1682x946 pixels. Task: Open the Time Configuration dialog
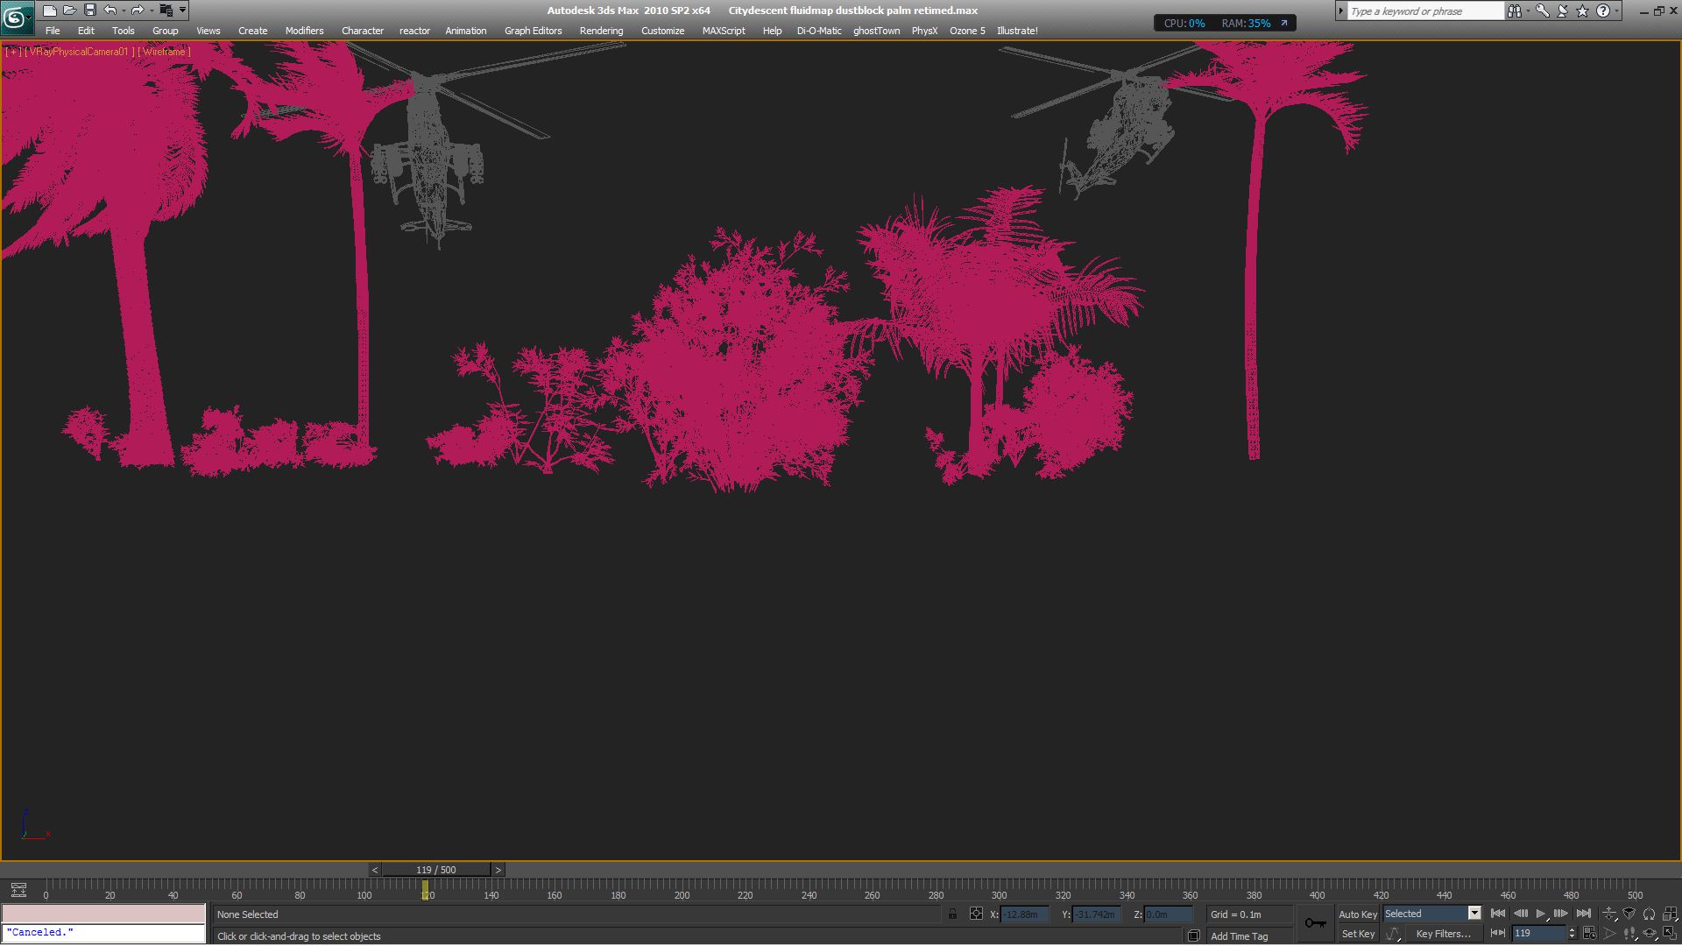(x=1589, y=934)
